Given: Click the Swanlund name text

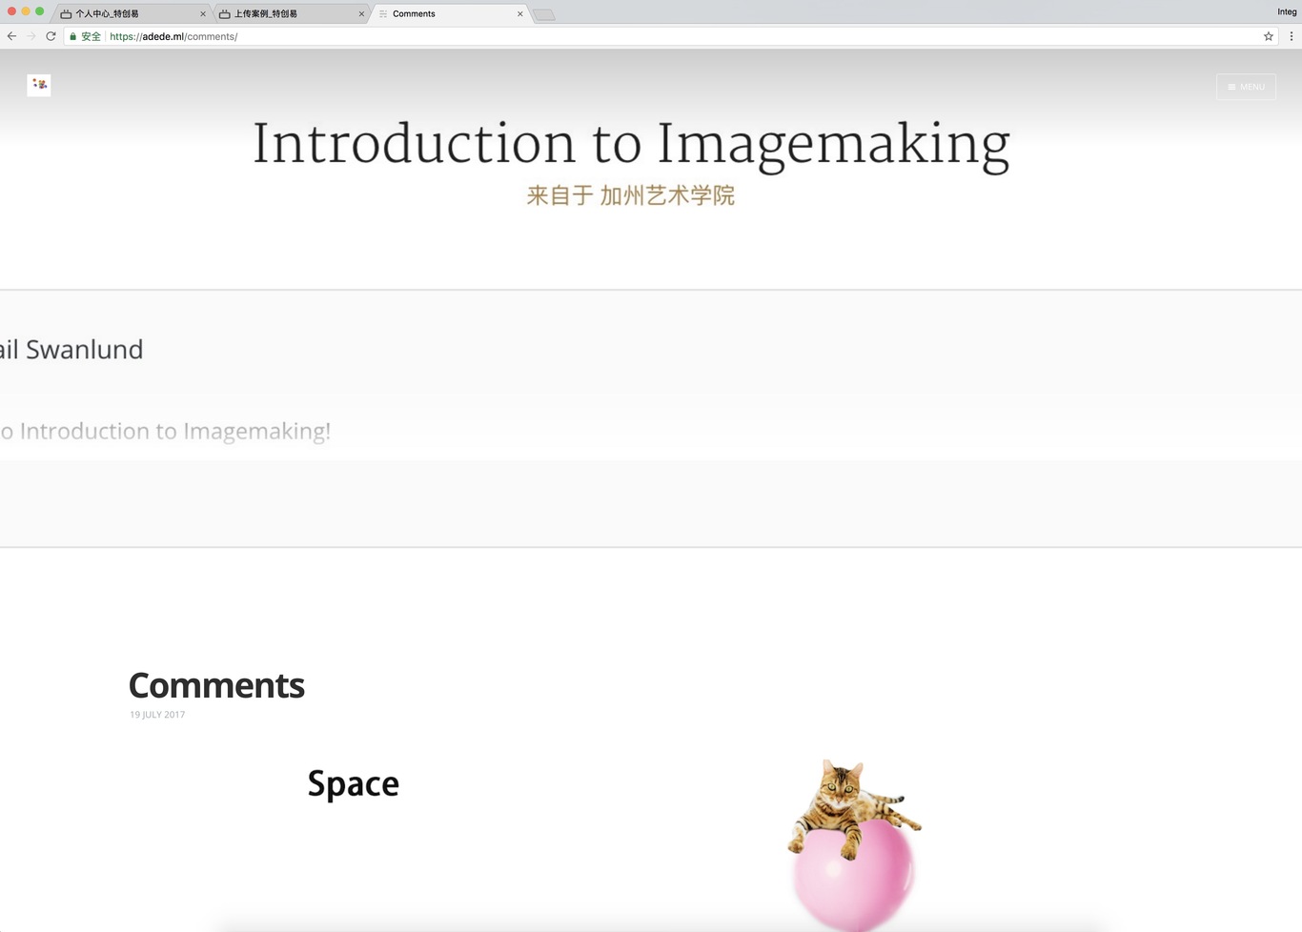Looking at the screenshot, I should [84, 350].
